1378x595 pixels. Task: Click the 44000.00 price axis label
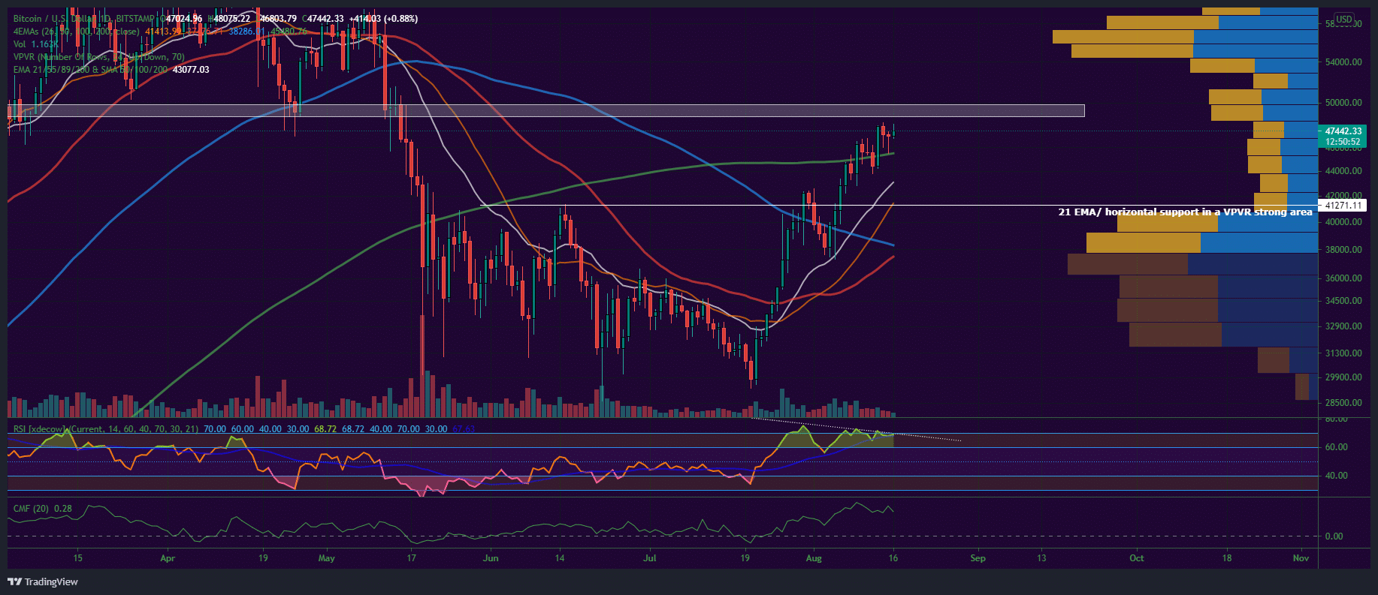(1343, 171)
